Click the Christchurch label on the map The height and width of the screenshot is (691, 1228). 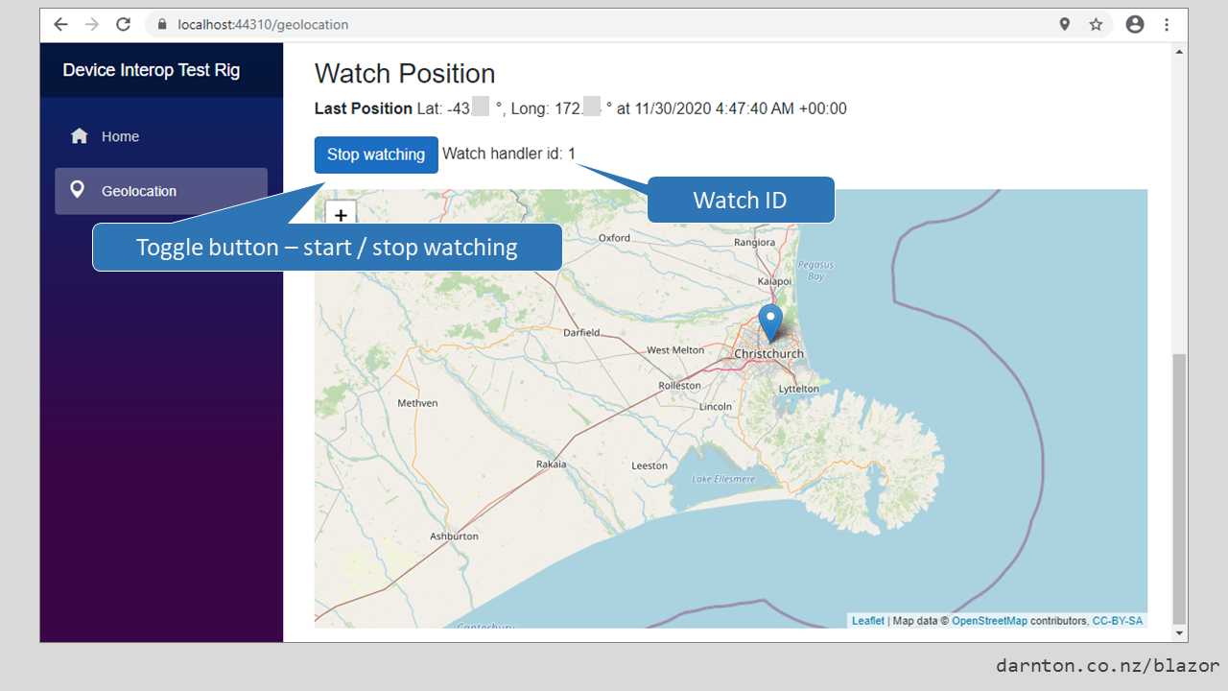click(768, 353)
